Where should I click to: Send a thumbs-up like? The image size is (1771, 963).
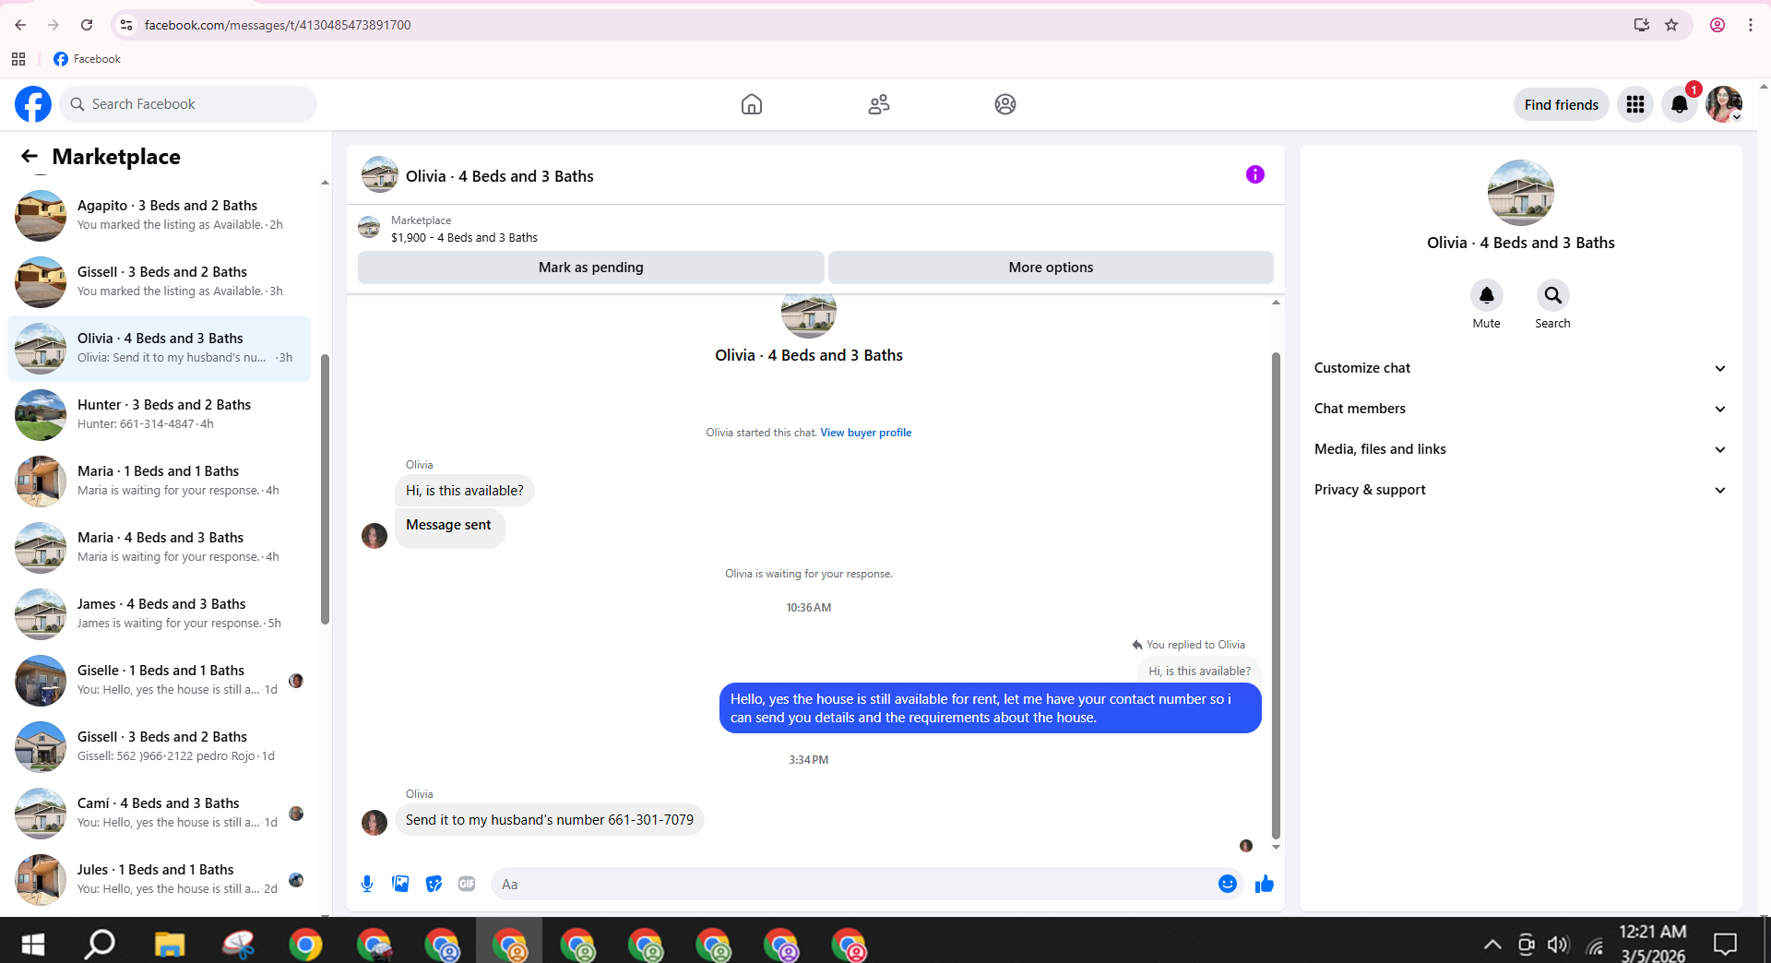point(1265,884)
